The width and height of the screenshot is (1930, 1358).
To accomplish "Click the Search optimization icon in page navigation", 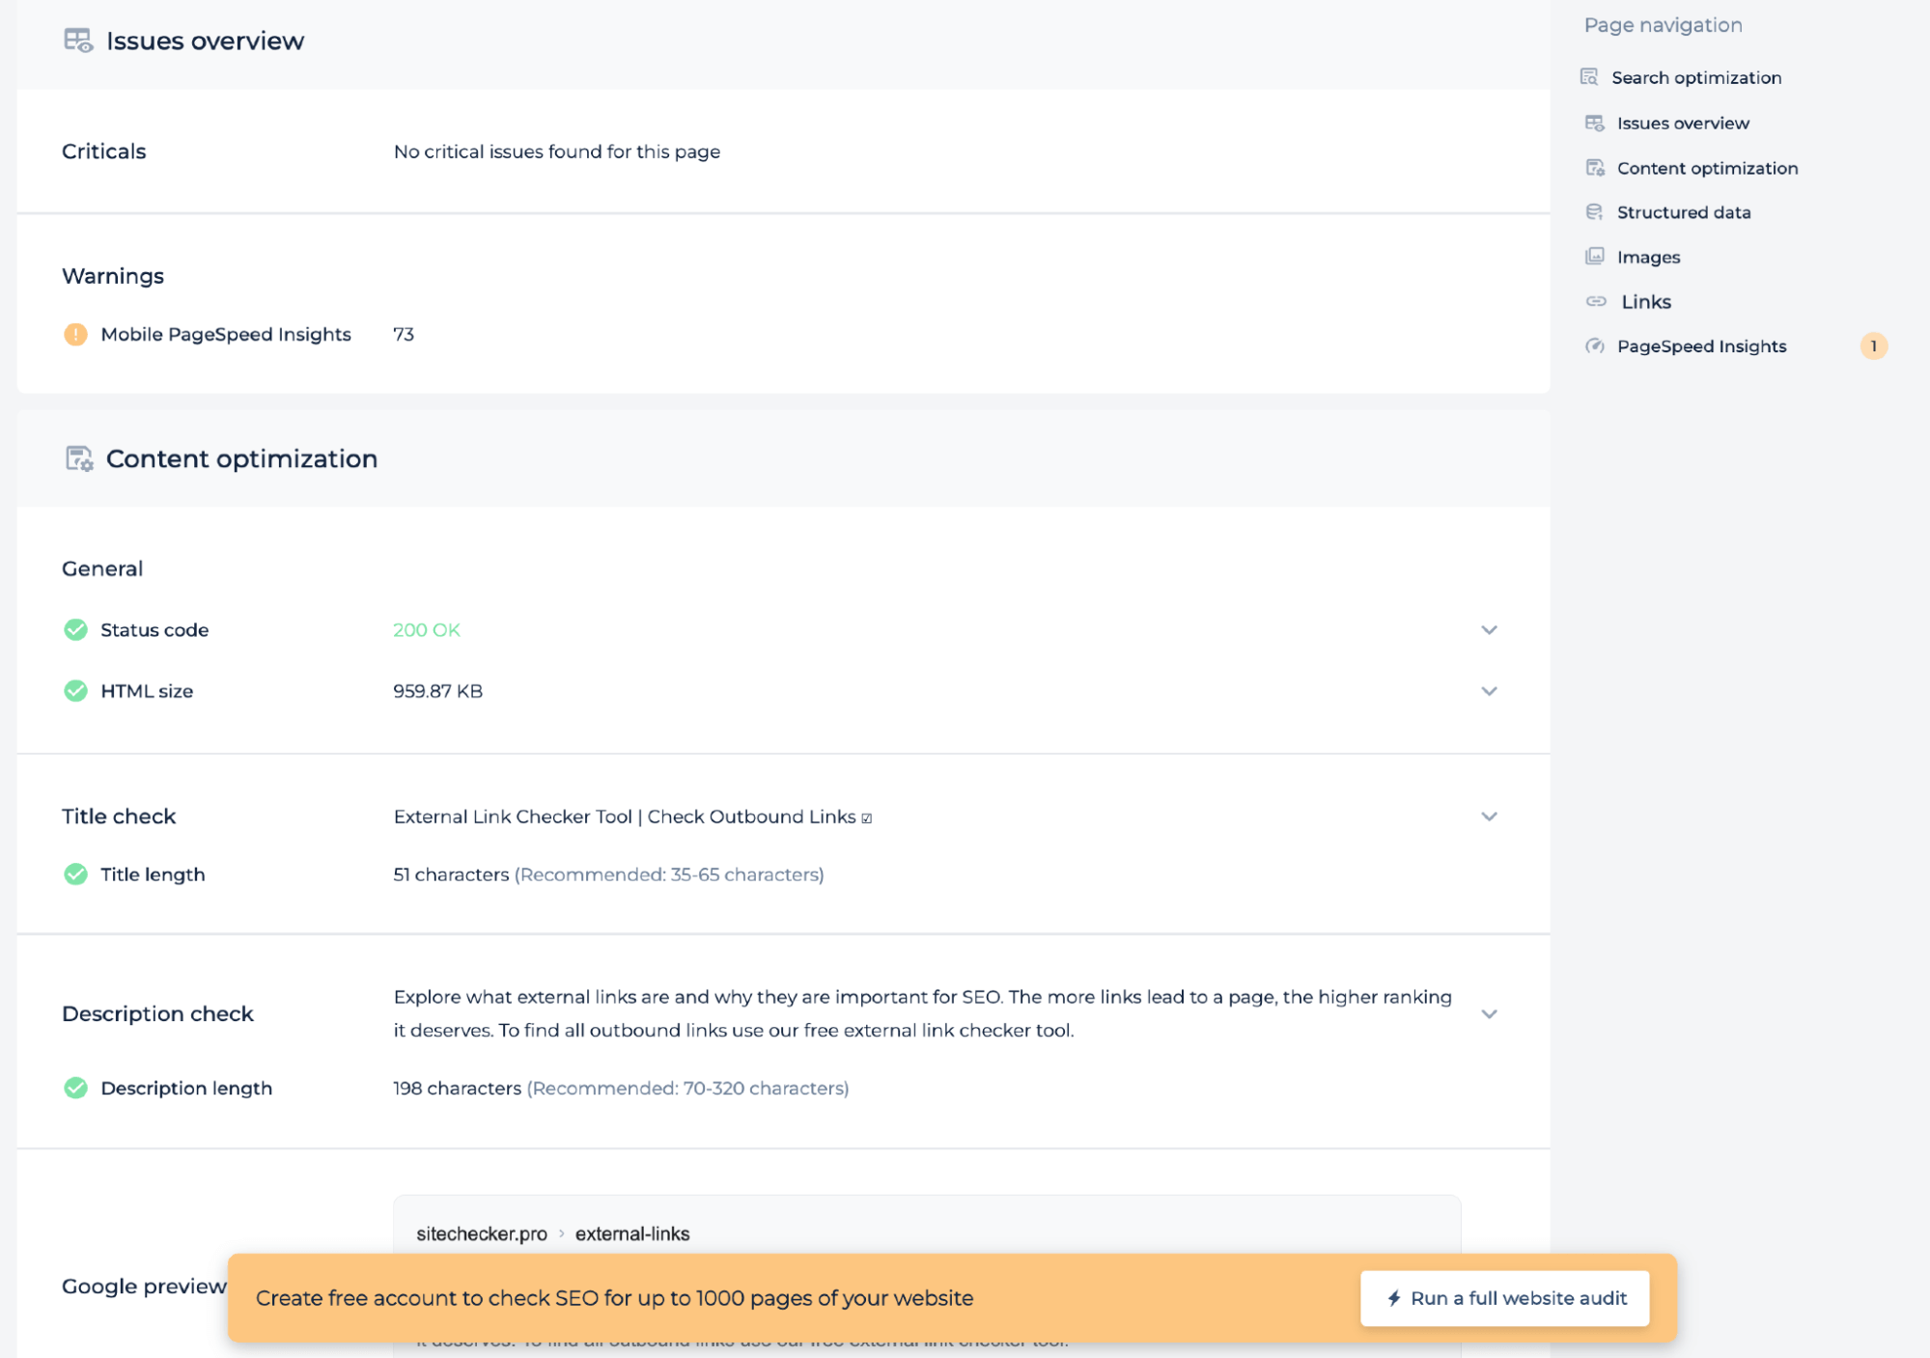I will (x=1589, y=77).
